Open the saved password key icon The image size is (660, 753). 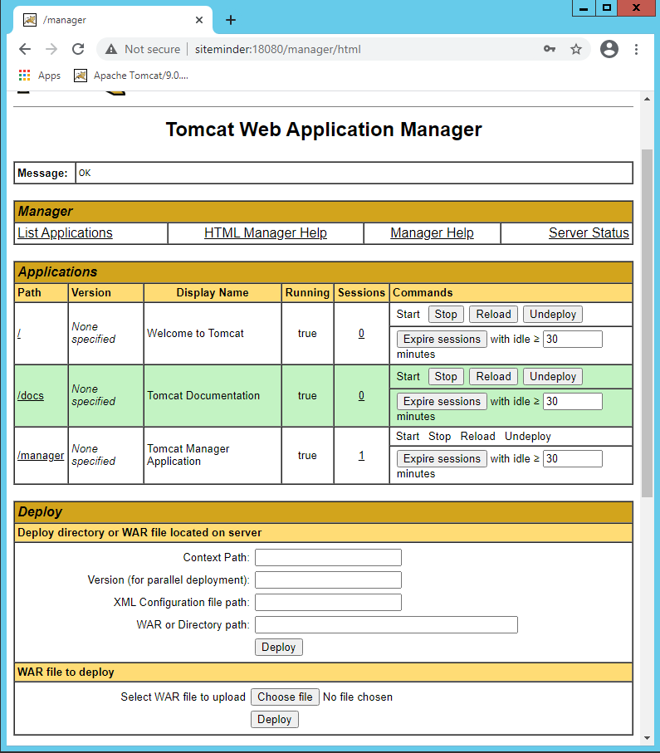550,49
